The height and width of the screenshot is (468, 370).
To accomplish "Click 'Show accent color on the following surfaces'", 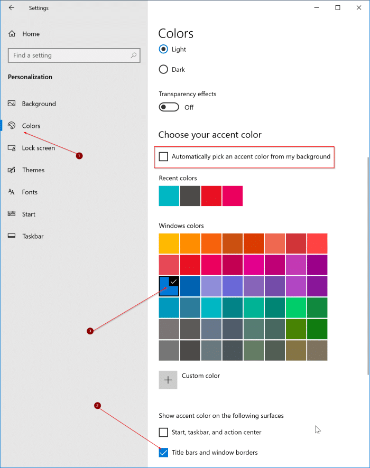I will [221, 416].
